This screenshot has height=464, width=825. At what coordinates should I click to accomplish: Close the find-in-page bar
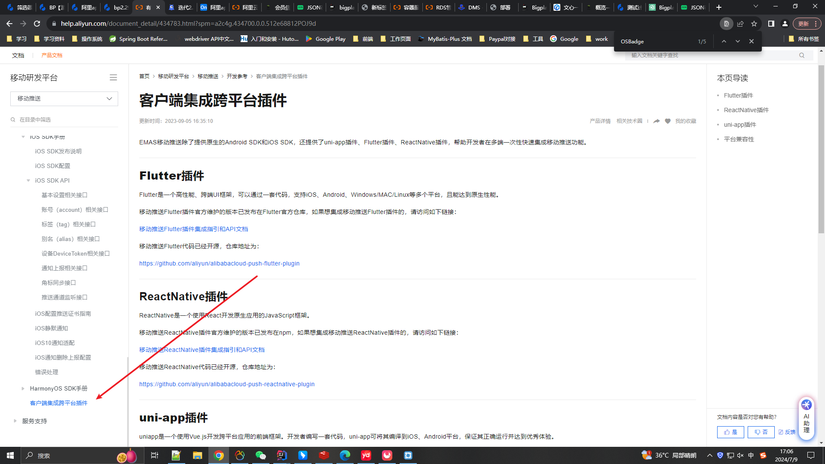(x=752, y=41)
